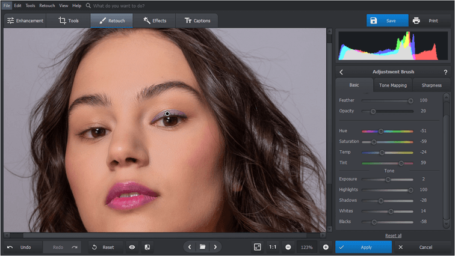Open the File menu
Screen dimensions: 455x256
7,5
